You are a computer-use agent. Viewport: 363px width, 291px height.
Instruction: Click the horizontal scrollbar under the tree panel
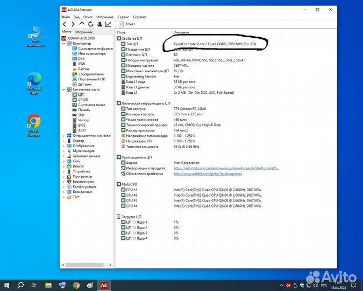86,265
